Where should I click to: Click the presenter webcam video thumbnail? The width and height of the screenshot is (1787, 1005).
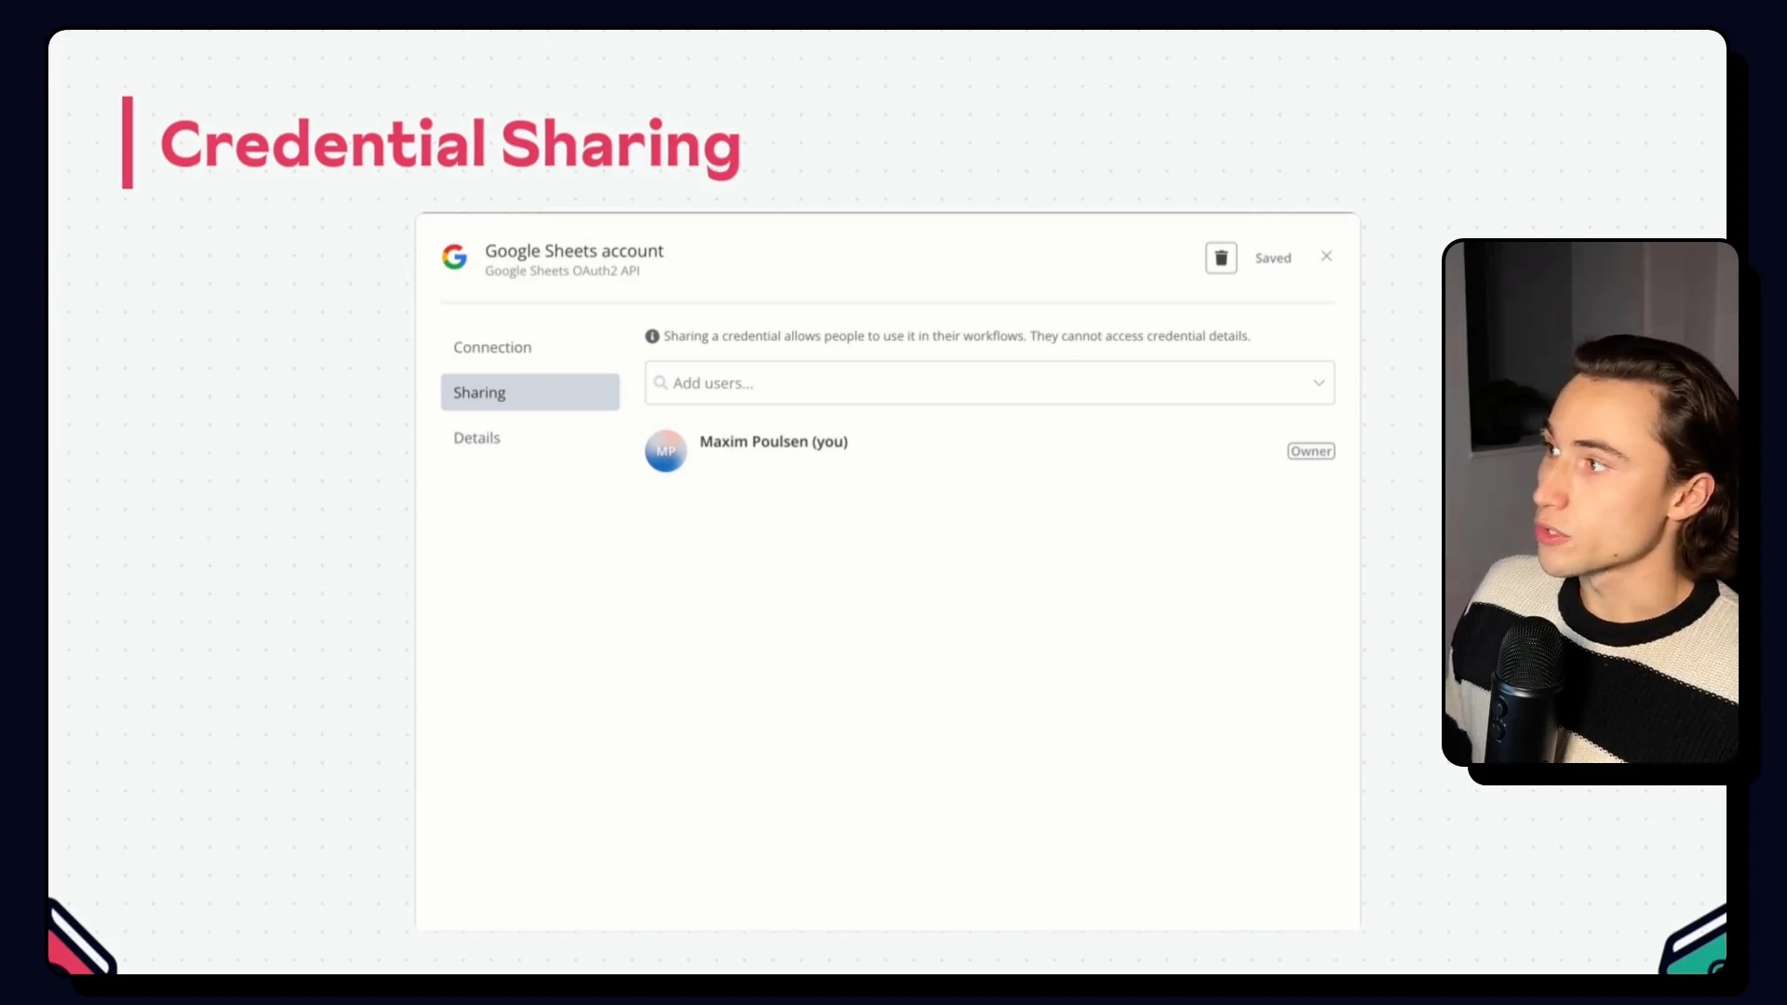(1590, 502)
